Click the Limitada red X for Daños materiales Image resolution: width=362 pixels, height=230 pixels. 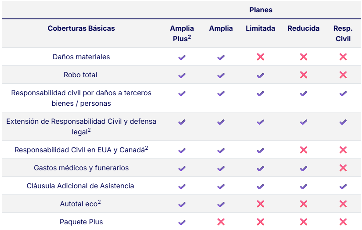click(x=261, y=57)
